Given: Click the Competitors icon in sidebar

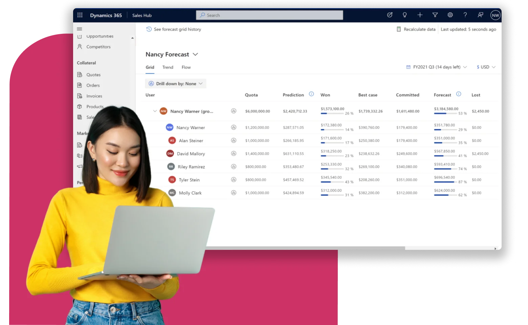Looking at the screenshot, I should (x=80, y=46).
